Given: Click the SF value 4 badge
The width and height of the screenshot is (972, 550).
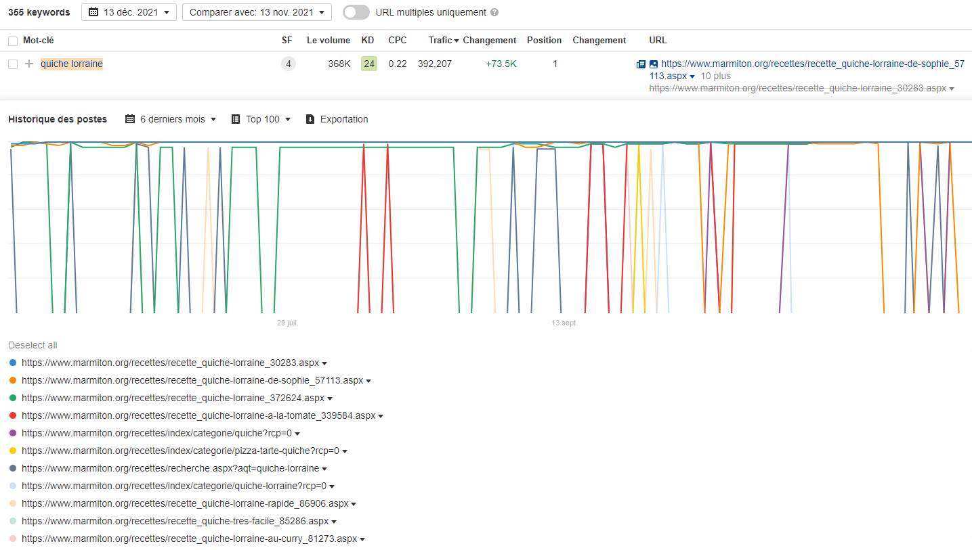Looking at the screenshot, I should [289, 64].
